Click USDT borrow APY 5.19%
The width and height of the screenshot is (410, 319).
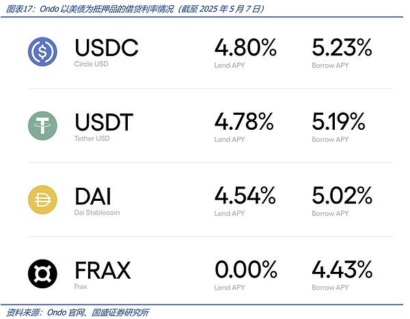339,122
